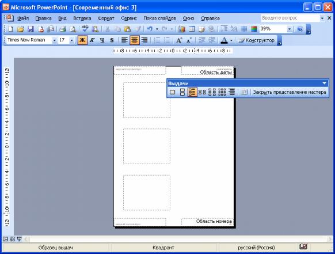
Task: Save the presentation with the floppy disk icon
Action: click(31, 29)
